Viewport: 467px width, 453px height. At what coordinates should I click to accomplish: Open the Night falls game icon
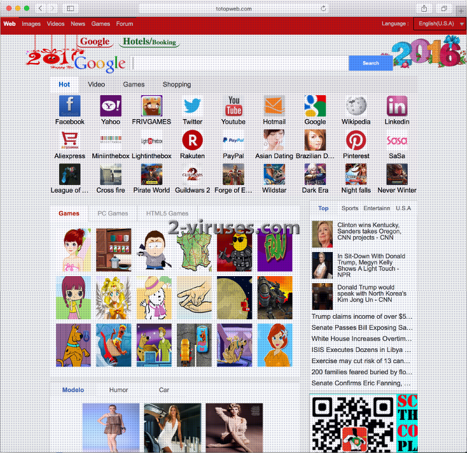click(x=356, y=174)
